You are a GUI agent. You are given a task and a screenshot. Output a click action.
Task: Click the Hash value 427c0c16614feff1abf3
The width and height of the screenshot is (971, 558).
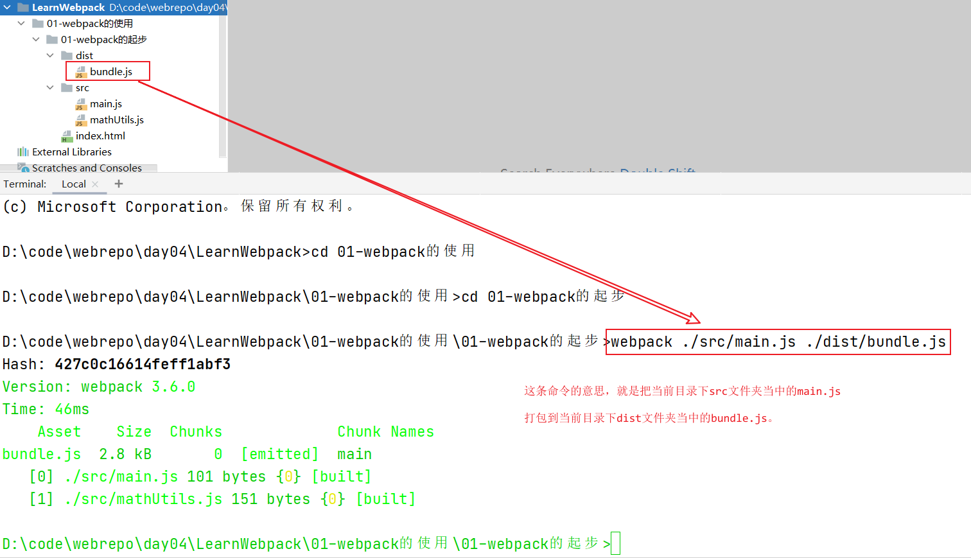[143, 364]
